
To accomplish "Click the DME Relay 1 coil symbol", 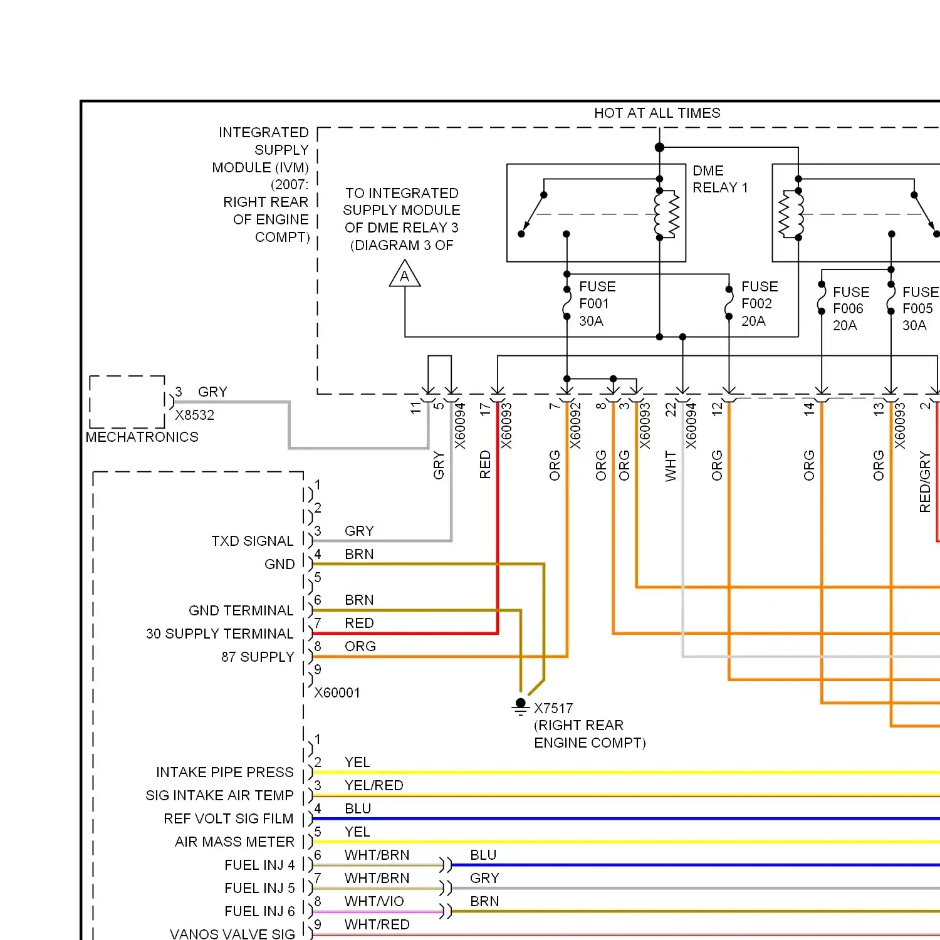I will [667, 214].
